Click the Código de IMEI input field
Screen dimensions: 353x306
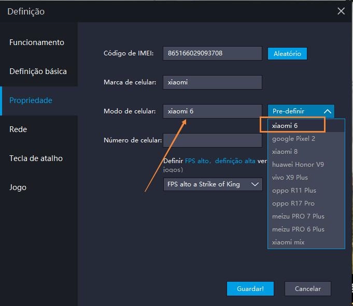coord(212,53)
